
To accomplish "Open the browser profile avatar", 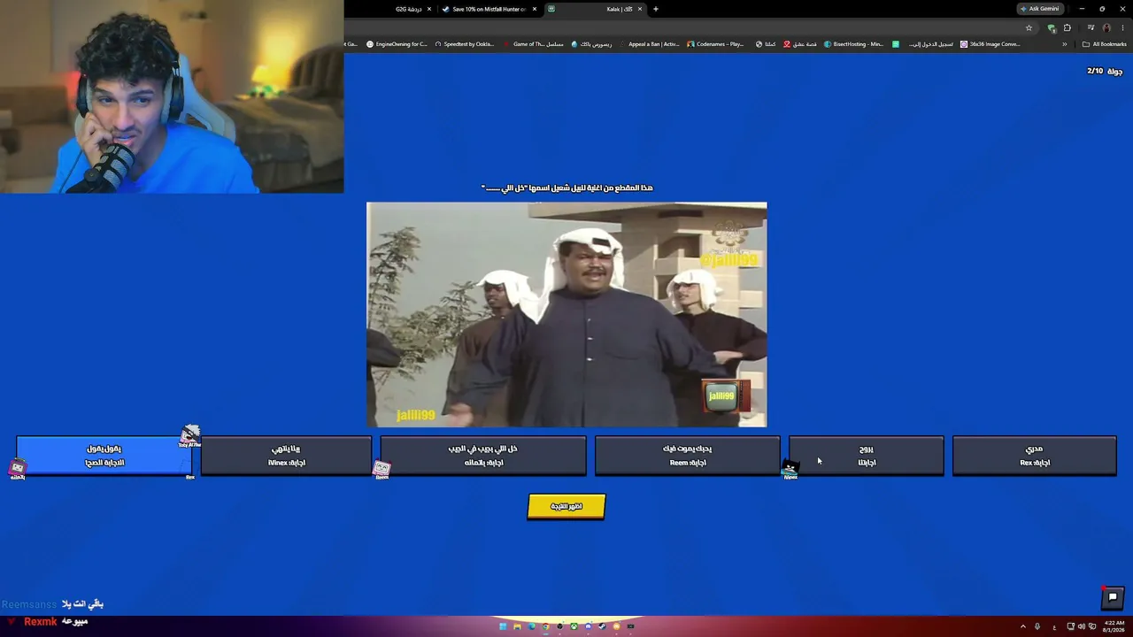I will click(1106, 27).
